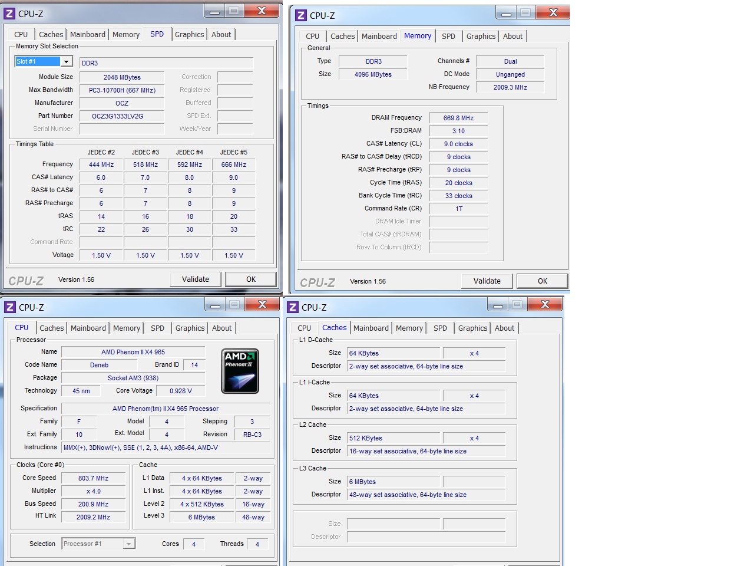Open Memory tab in SPD window

click(x=126, y=34)
